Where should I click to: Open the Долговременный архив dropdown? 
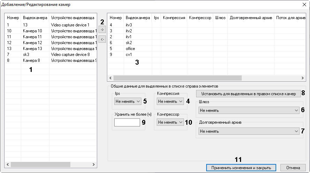tap(248, 131)
